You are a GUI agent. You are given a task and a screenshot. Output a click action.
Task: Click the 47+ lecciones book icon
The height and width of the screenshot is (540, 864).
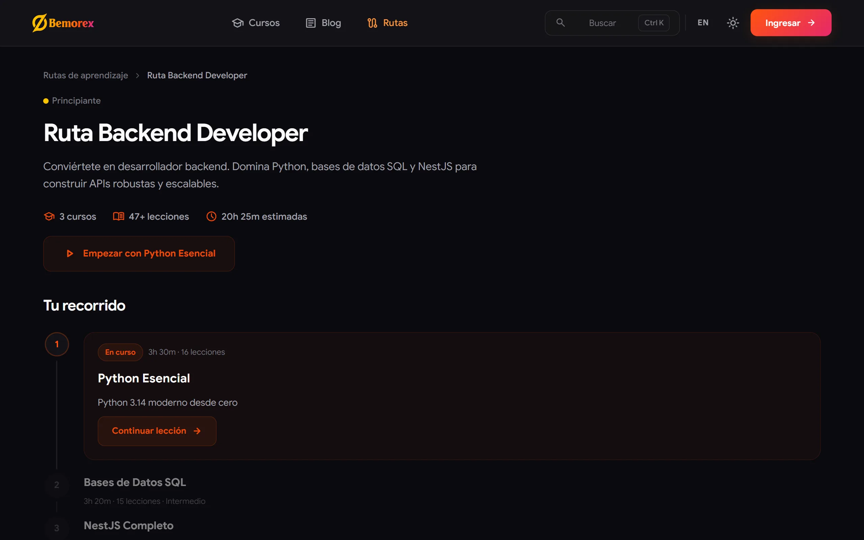[x=118, y=216]
